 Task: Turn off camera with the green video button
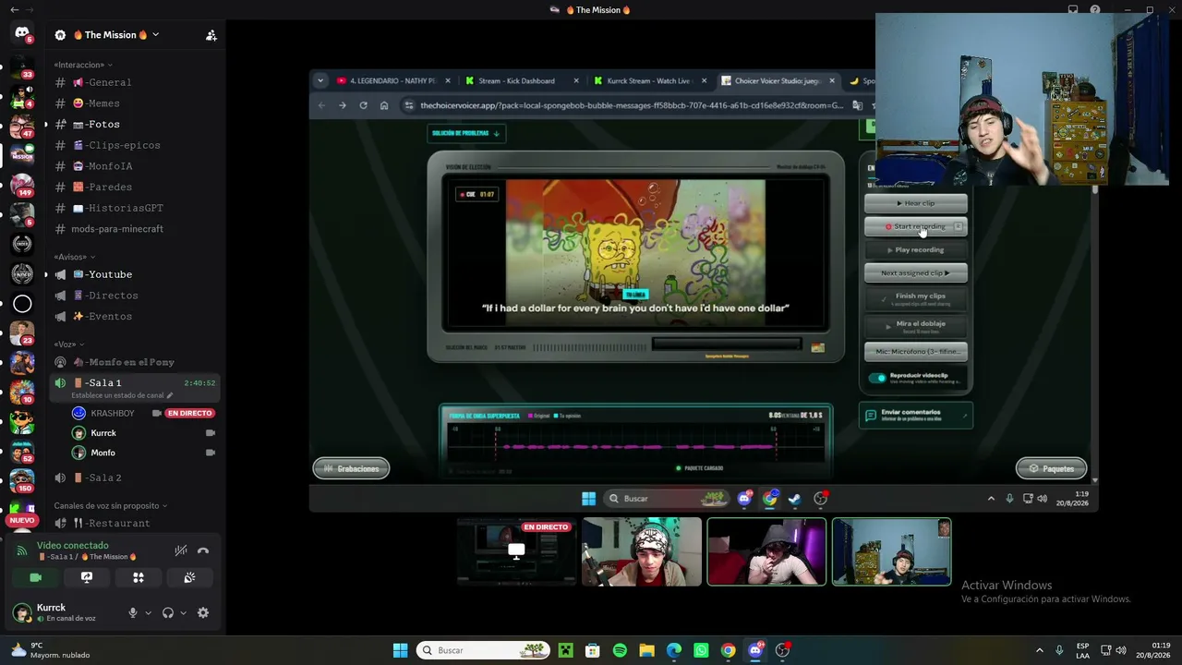click(35, 577)
